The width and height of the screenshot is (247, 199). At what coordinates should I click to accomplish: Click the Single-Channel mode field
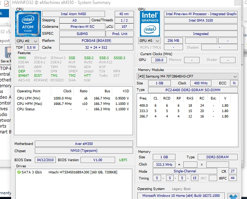point(185,171)
